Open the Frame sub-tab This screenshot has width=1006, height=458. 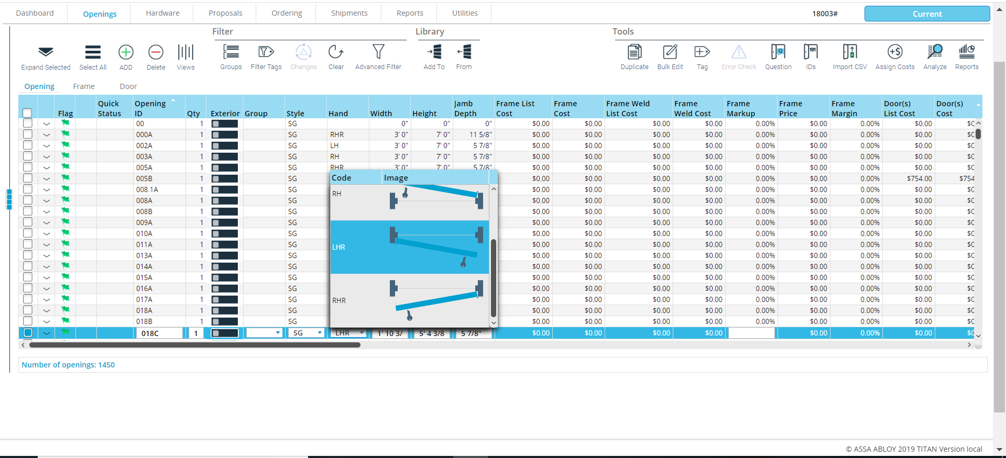pyautogui.click(x=84, y=86)
